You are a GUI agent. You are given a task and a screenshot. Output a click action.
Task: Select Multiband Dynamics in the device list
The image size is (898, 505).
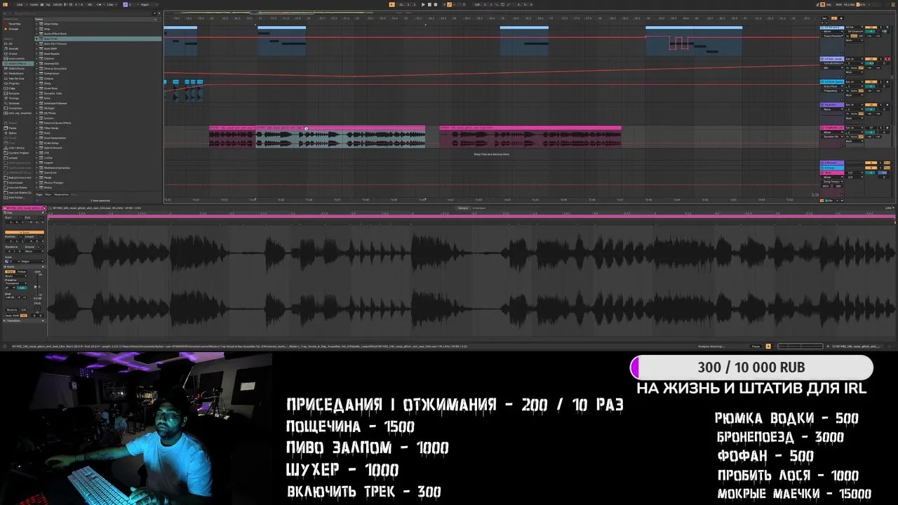pos(57,168)
